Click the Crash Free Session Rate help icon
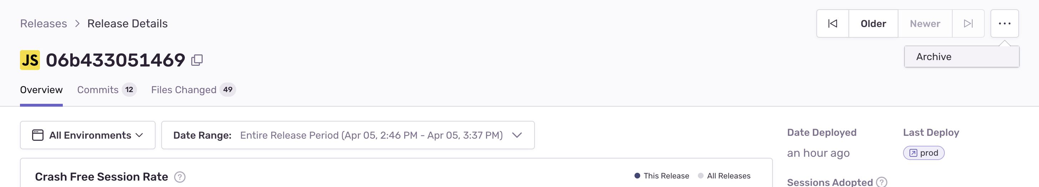The image size is (1039, 187). click(x=180, y=177)
